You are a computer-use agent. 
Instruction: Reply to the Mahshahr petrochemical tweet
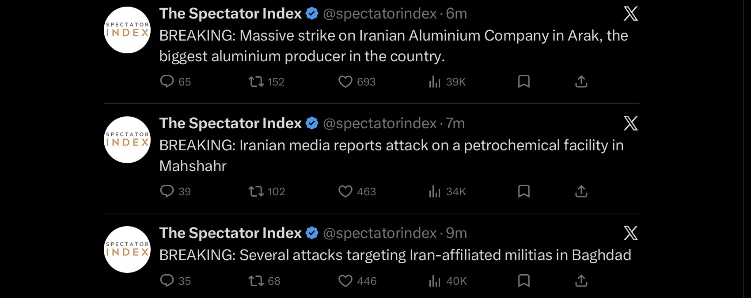167,191
